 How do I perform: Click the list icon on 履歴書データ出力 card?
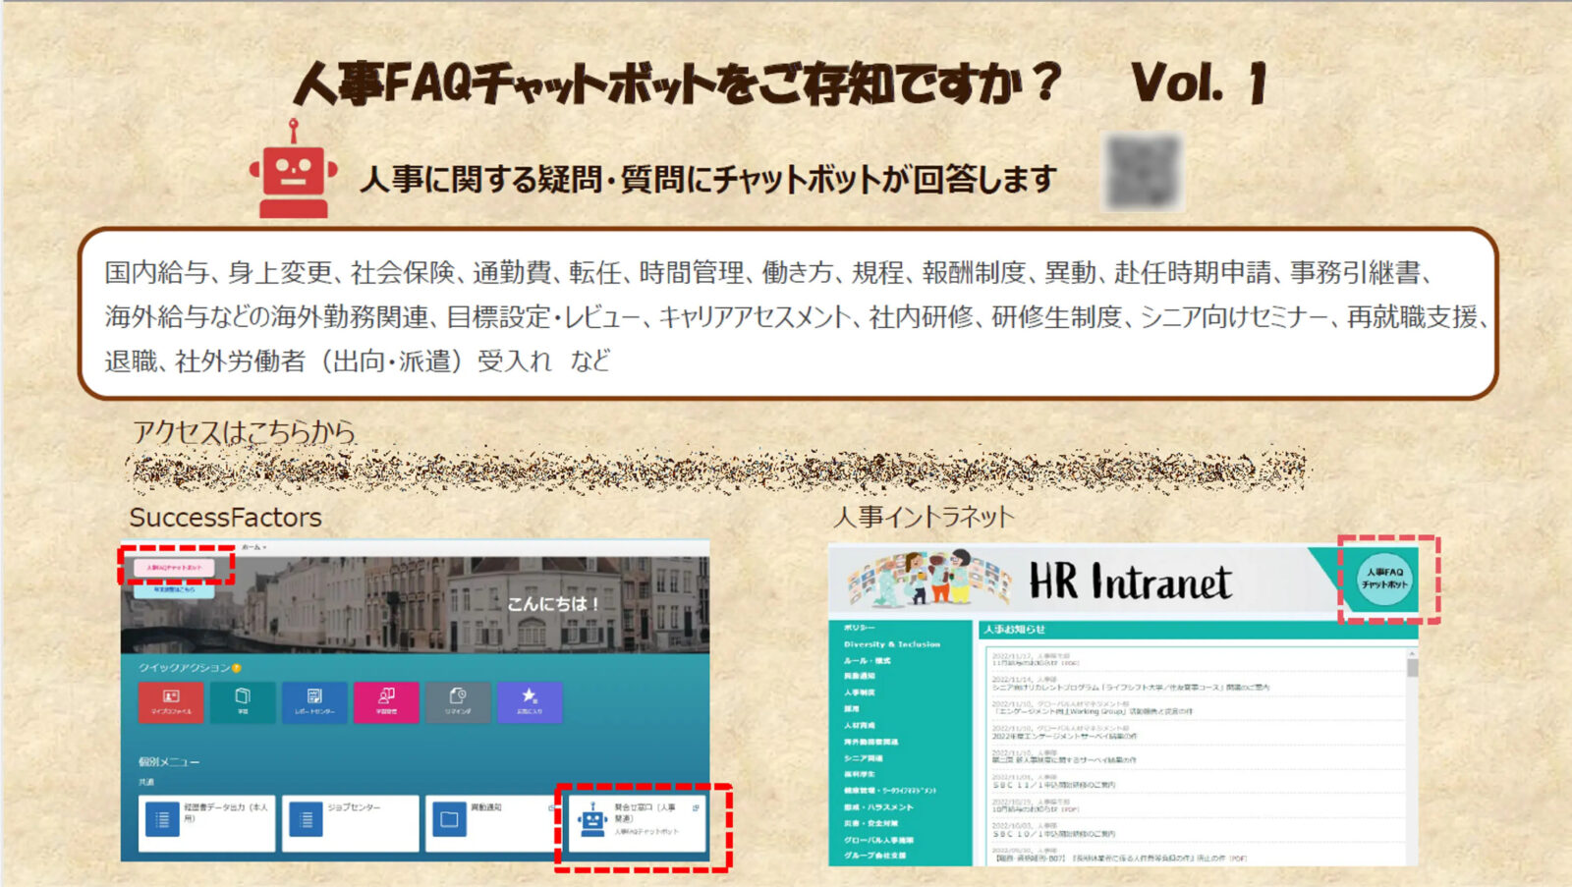tap(162, 819)
